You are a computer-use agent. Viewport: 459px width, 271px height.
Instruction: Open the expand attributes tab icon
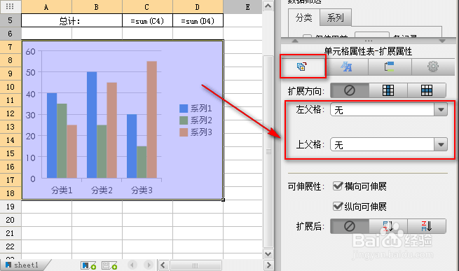coord(302,67)
